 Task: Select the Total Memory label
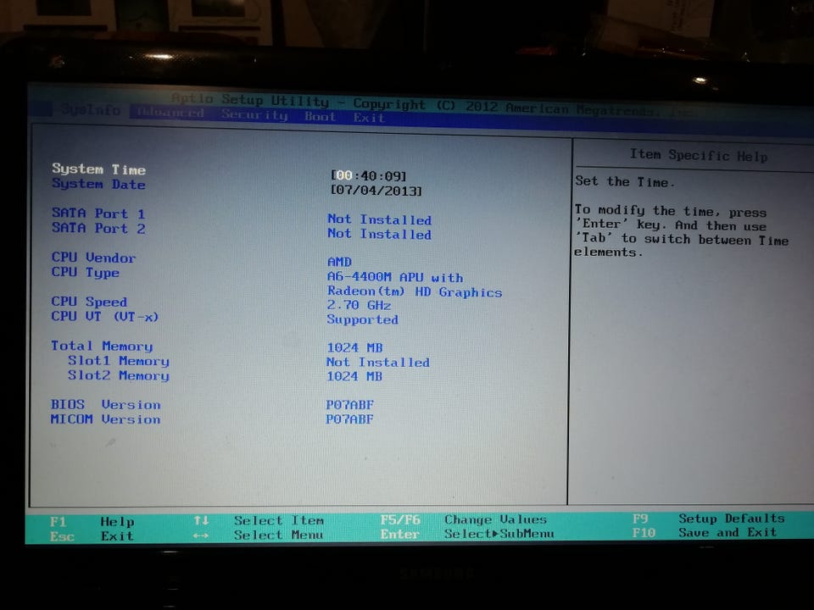102,346
